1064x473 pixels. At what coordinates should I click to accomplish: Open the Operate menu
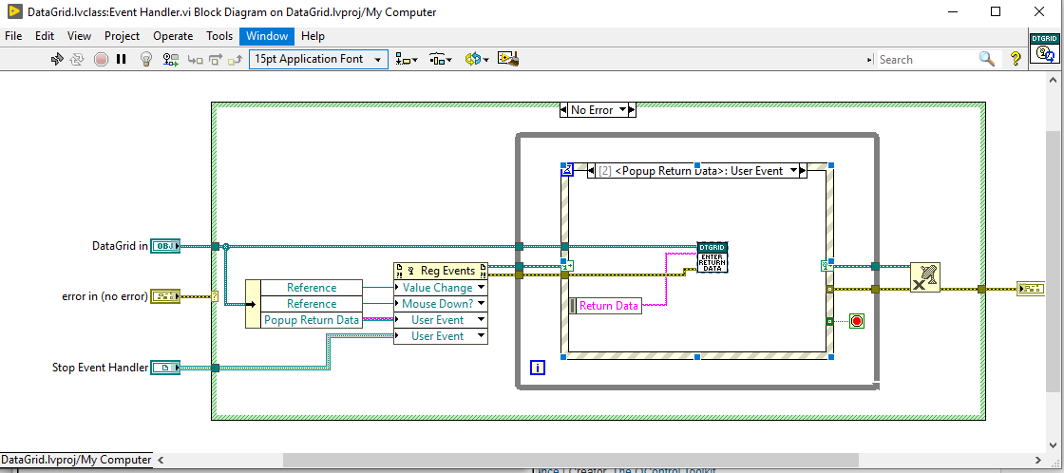[173, 36]
